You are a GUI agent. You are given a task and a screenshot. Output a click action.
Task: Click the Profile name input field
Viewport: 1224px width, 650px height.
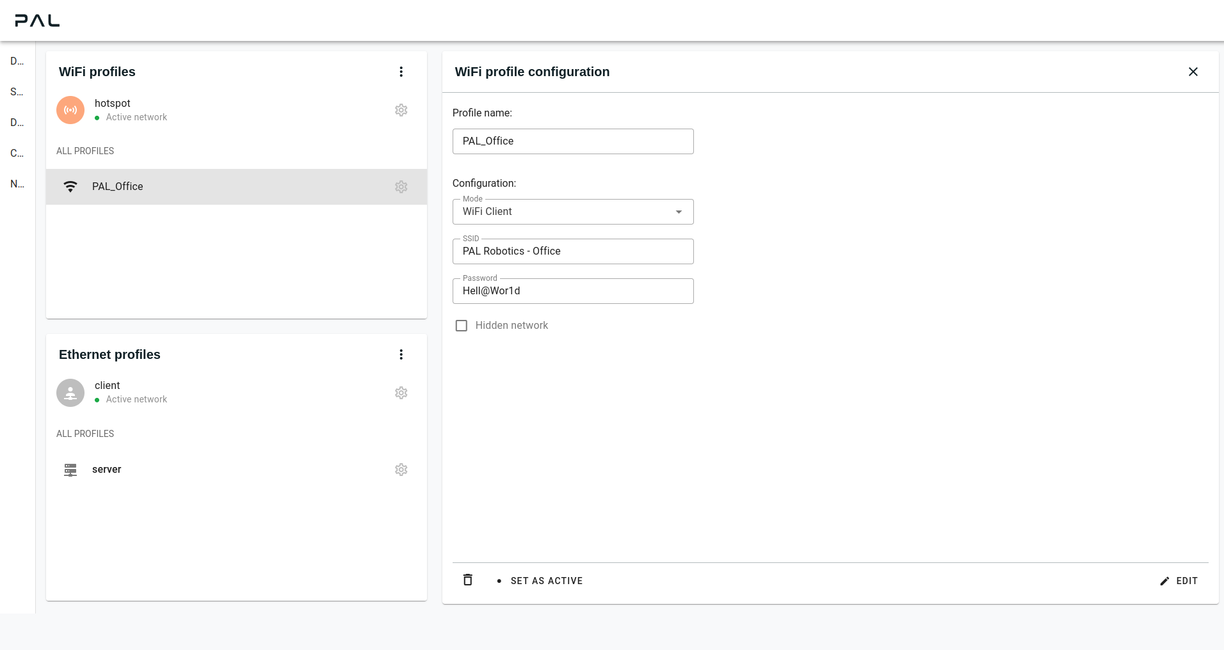coord(572,141)
